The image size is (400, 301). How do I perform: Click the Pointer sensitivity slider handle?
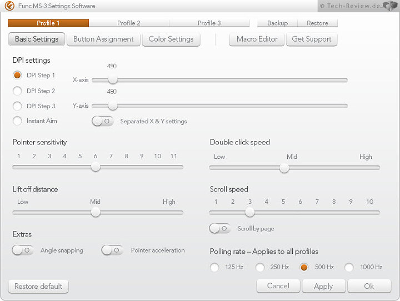(x=96, y=167)
